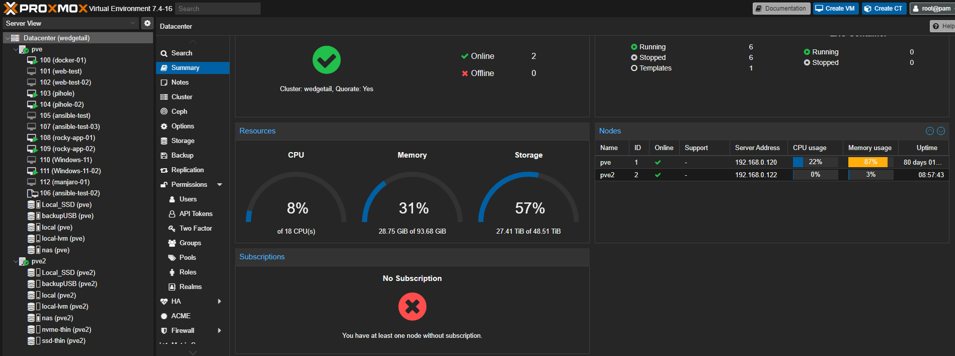955x356 pixels.
Task: Select the nvme-thin (pve2) storage
Action: click(66, 329)
